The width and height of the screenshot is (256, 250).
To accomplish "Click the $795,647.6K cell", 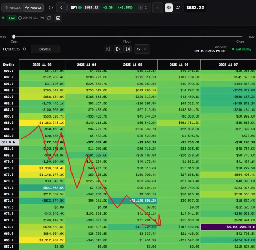I will (x=42, y=90).
